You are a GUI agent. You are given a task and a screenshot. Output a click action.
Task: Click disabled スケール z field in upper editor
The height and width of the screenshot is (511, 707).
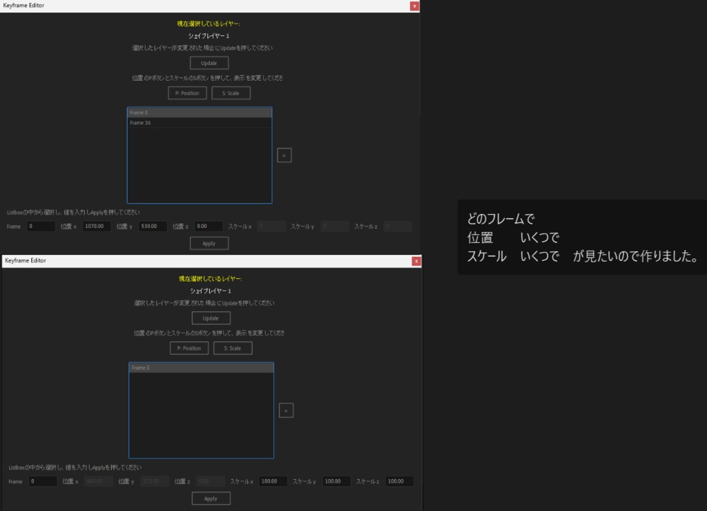pos(398,226)
